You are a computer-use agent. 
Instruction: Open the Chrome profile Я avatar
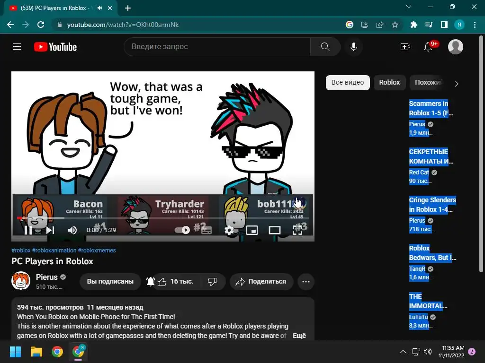pos(459,25)
